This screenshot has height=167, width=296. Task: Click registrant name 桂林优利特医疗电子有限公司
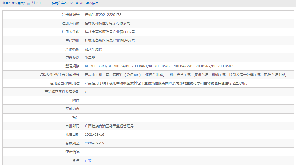click(107, 23)
